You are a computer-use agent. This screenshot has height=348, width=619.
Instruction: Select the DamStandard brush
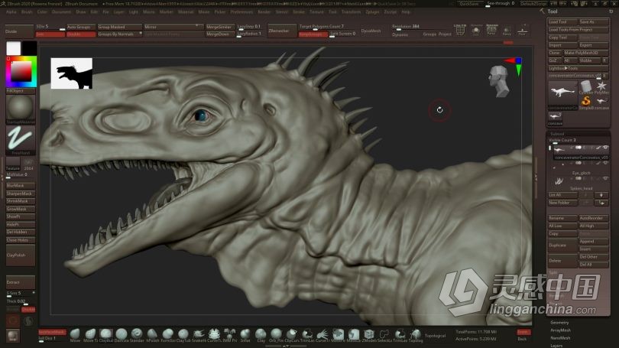click(122, 334)
